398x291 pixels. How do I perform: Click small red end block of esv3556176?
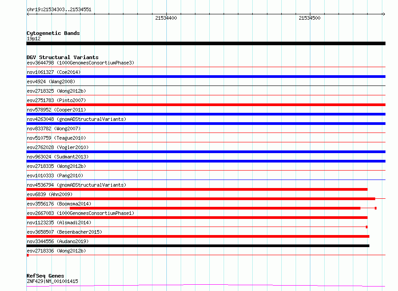pyautogui.click(x=375, y=208)
